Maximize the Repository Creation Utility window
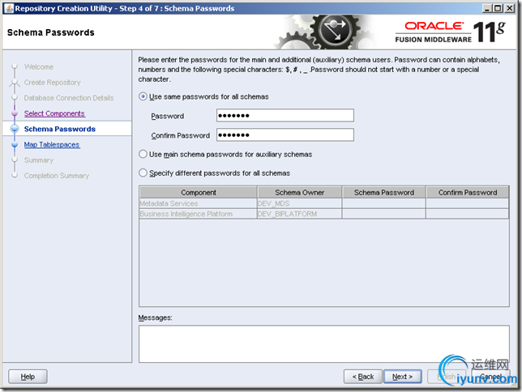 (x=498, y=8)
